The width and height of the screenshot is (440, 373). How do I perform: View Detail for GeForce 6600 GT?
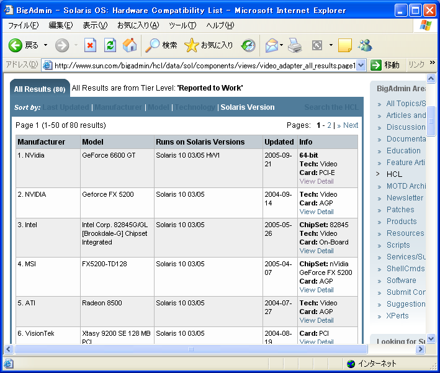[x=317, y=181]
